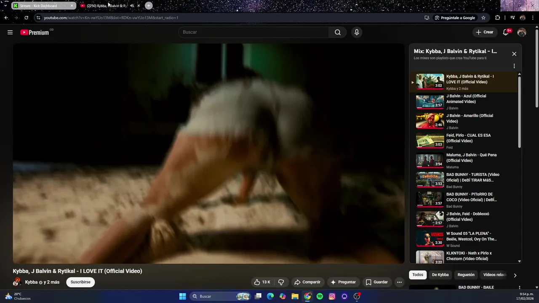
Task: Open Chrome three-dot menu
Action: pyautogui.click(x=533, y=18)
